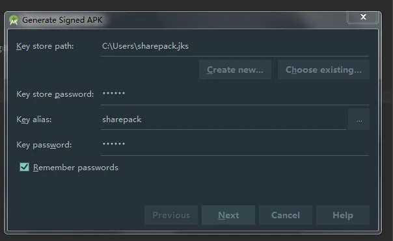
Task: Close the Generate Signed APK dialog
Action: (362, 17)
